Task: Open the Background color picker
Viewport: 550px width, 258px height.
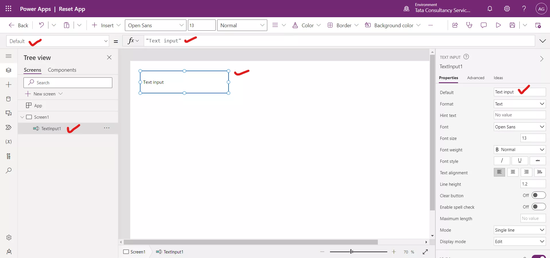Action: 393,25
